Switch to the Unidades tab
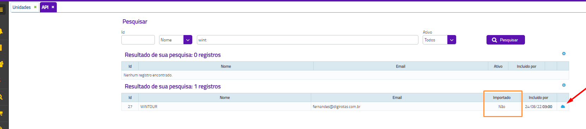This screenshot has height=129, width=586. pyautogui.click(x=22, y=7)
